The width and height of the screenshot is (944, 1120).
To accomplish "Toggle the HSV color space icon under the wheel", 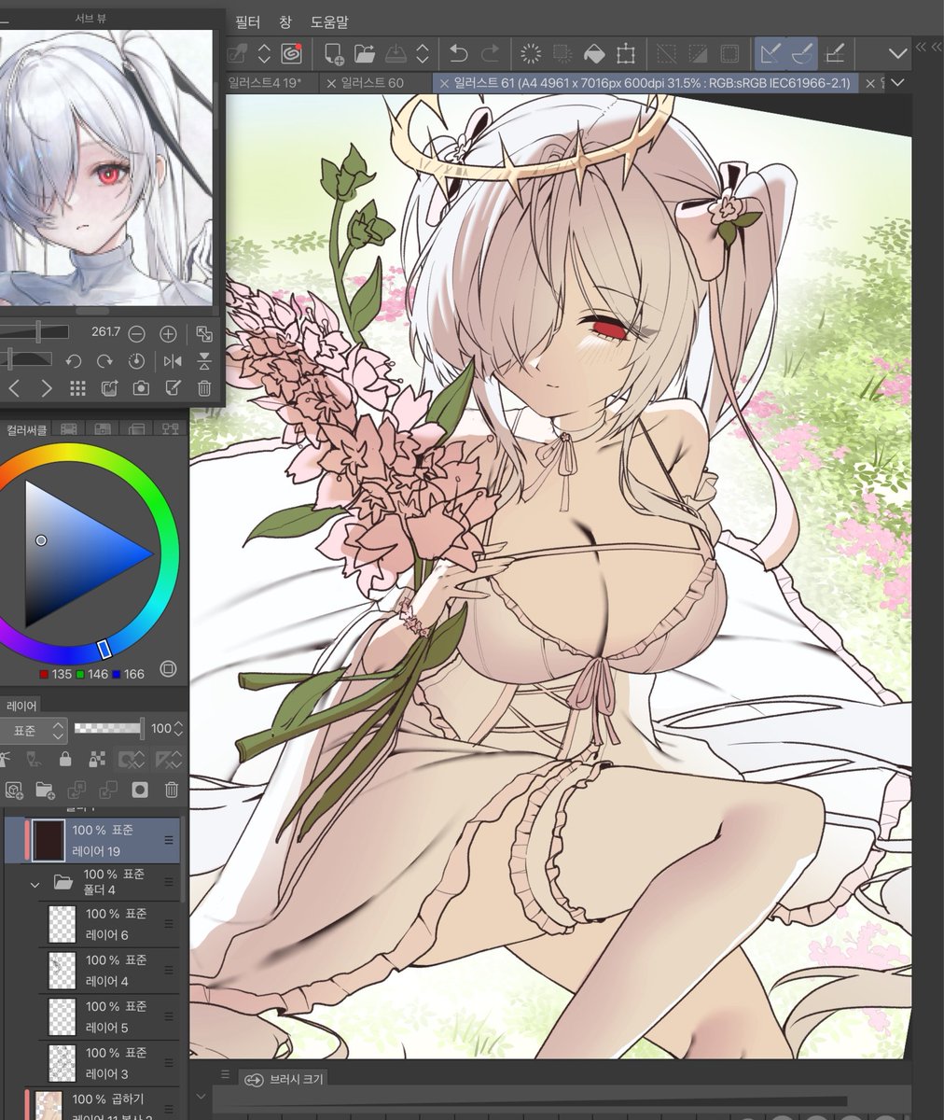I will [168, 668].
